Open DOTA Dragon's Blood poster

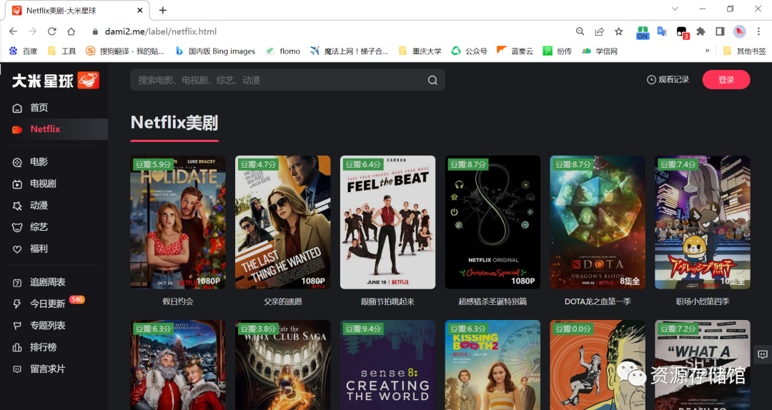[x=597, y=222]
